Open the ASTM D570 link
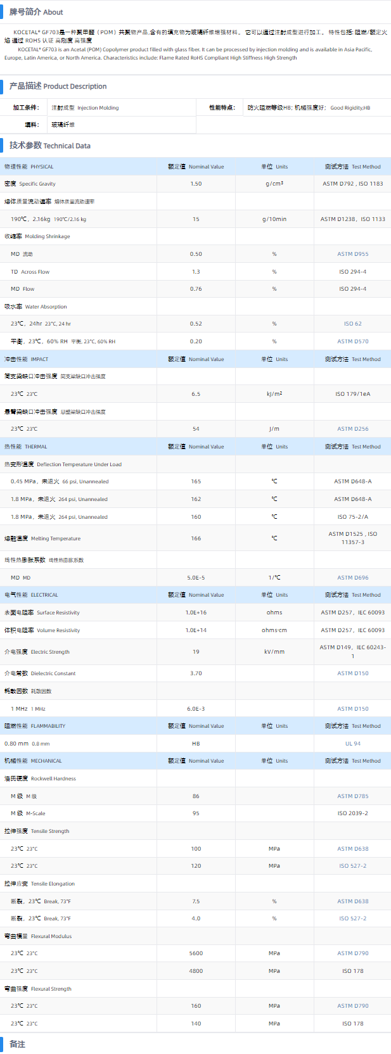This screenshot has height=1054, width=391. [352, 341]
